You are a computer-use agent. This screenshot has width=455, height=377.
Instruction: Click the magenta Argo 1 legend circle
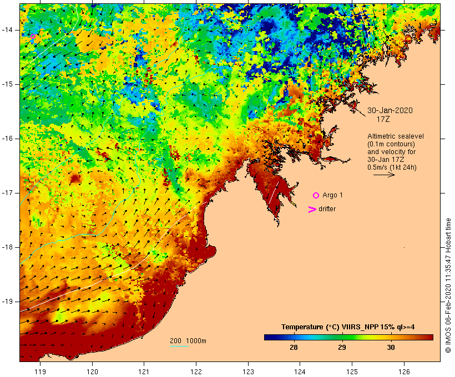click(x=316, y=196)
